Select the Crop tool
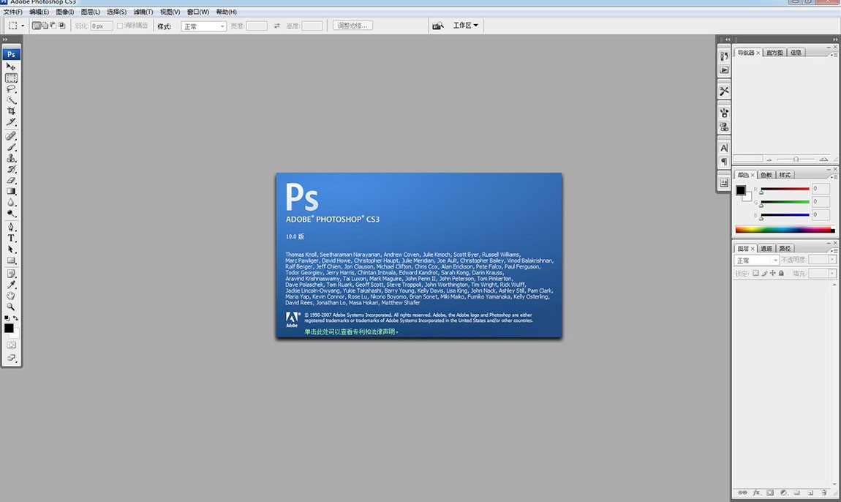 [11, 111]
